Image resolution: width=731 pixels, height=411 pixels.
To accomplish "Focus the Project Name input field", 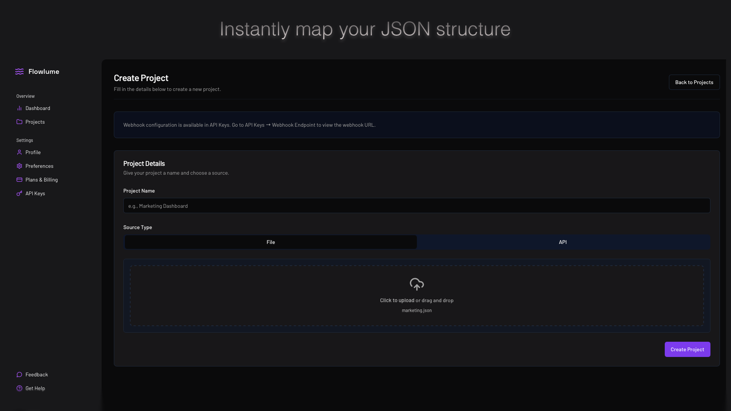I will 417,205.
